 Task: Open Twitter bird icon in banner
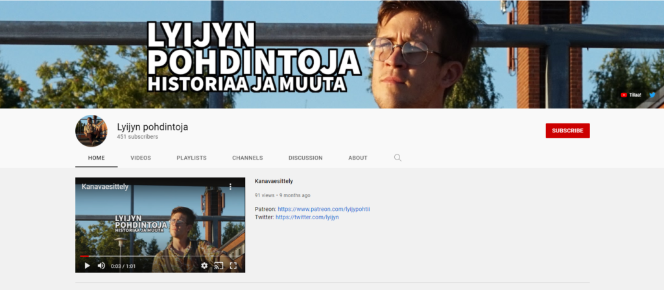[x=652, y=95]
